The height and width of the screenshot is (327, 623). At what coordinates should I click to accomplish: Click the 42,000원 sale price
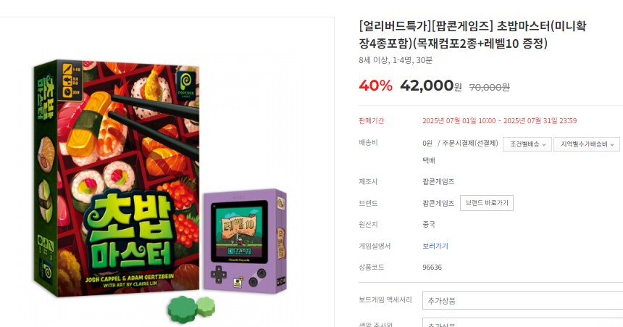coord(431,86)
